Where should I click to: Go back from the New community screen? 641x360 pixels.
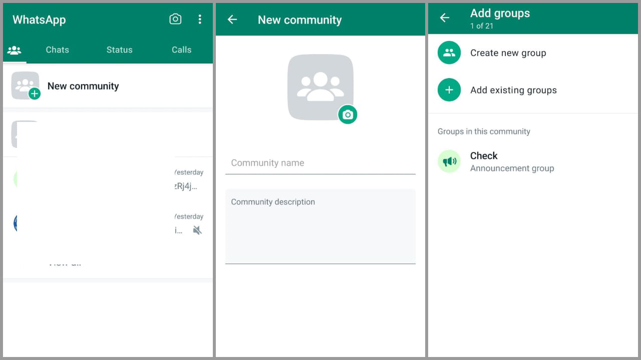coord(231,19)
